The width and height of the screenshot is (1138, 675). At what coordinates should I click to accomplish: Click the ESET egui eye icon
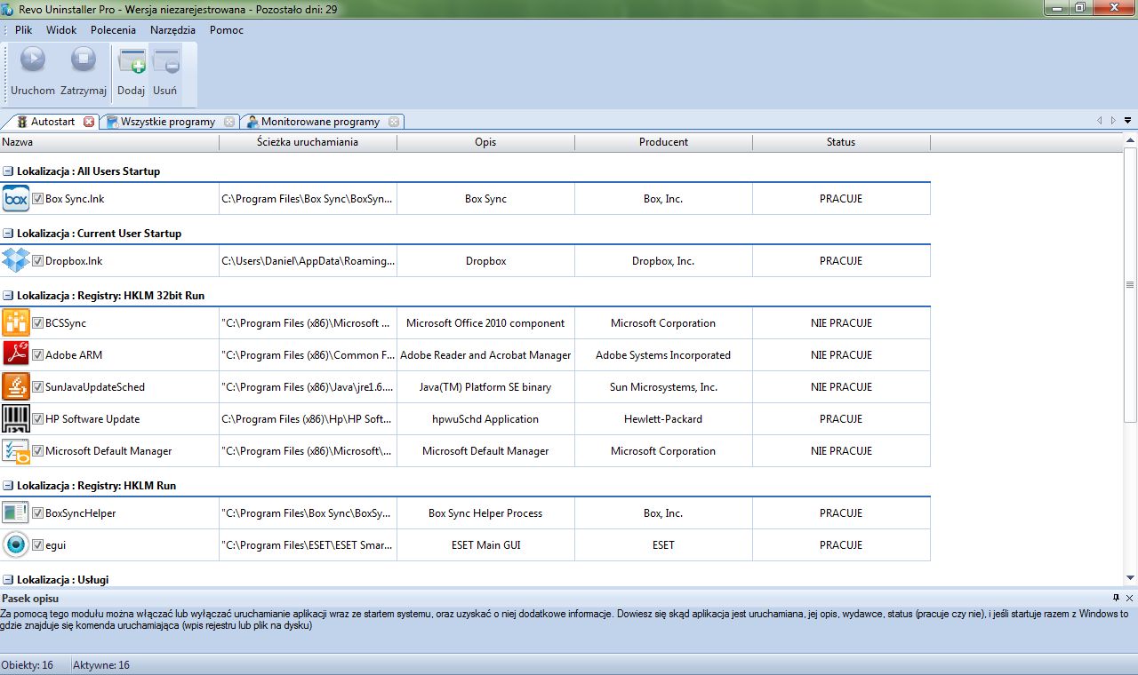(16, 545)
